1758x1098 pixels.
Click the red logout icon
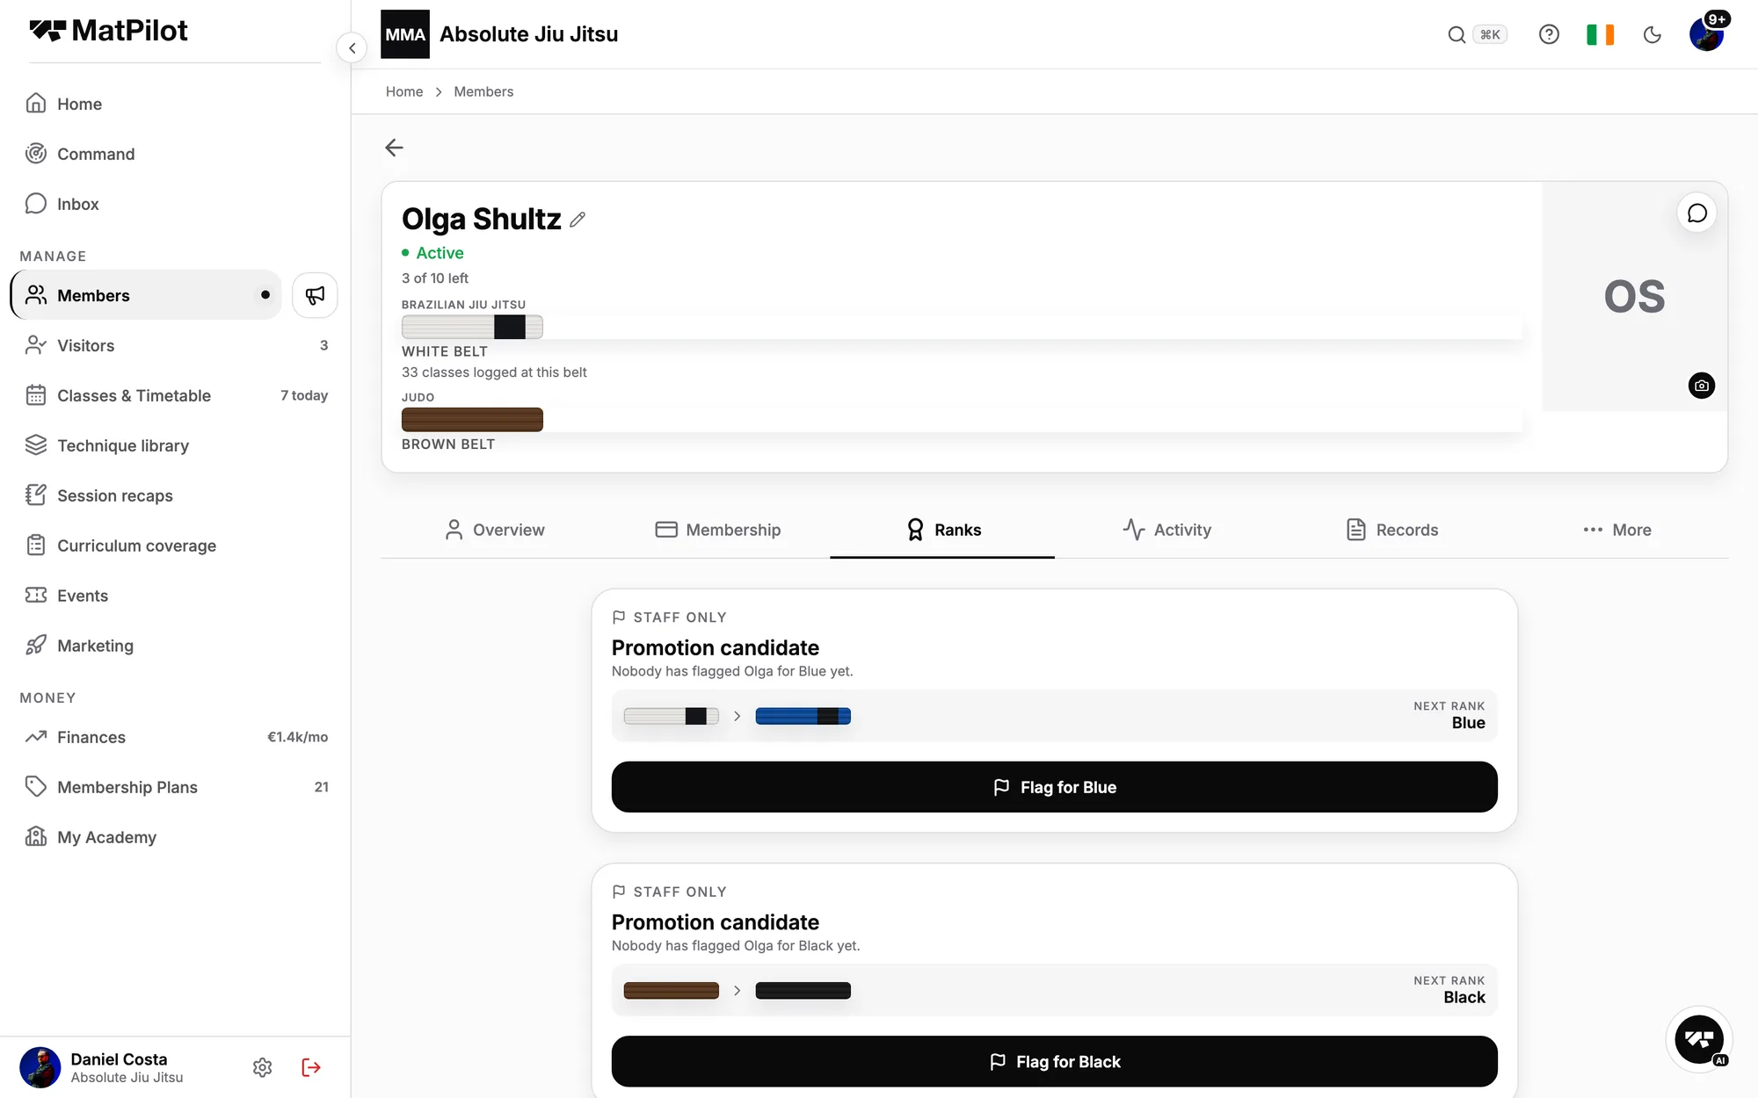pyautogui.click(x=311, y=1067)
